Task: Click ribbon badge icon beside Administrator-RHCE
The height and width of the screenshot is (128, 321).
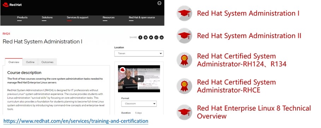Action: pos(184,86)
